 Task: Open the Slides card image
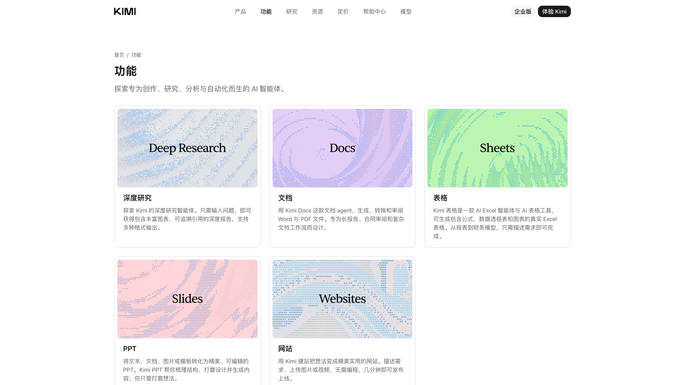[x=187, y=299]
